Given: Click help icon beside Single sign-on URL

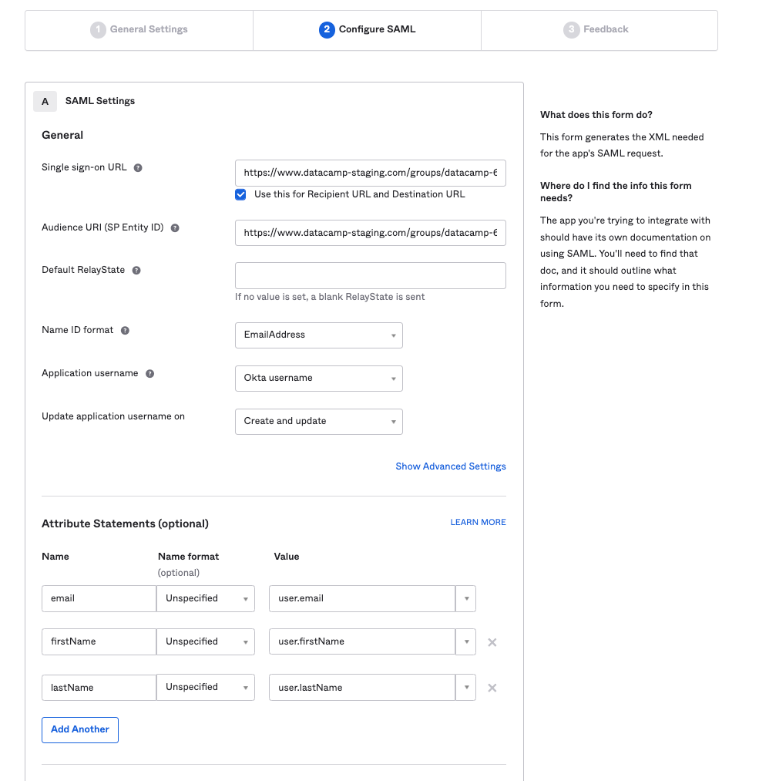Looking at the screenshot, I should 138,168.
